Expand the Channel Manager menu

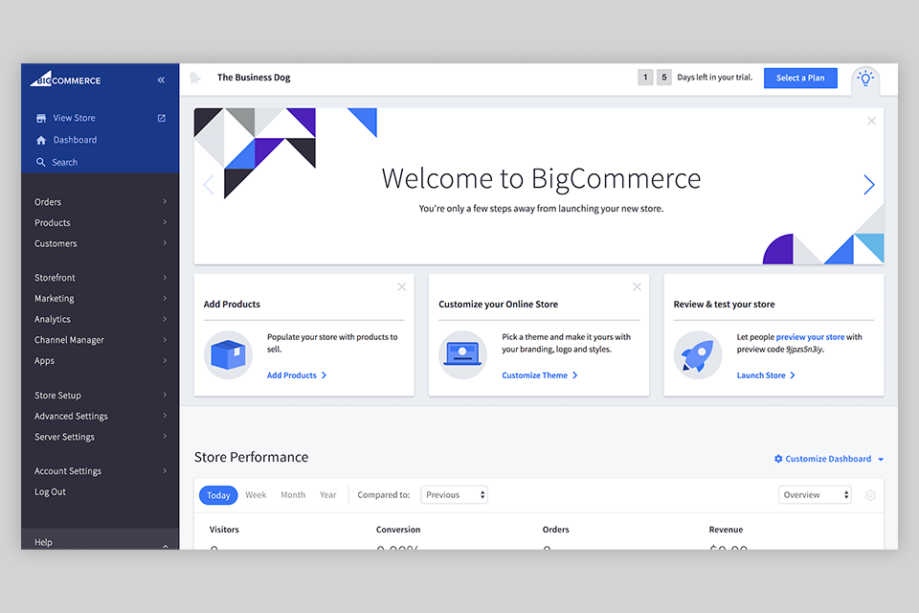(x=101, y=340)
